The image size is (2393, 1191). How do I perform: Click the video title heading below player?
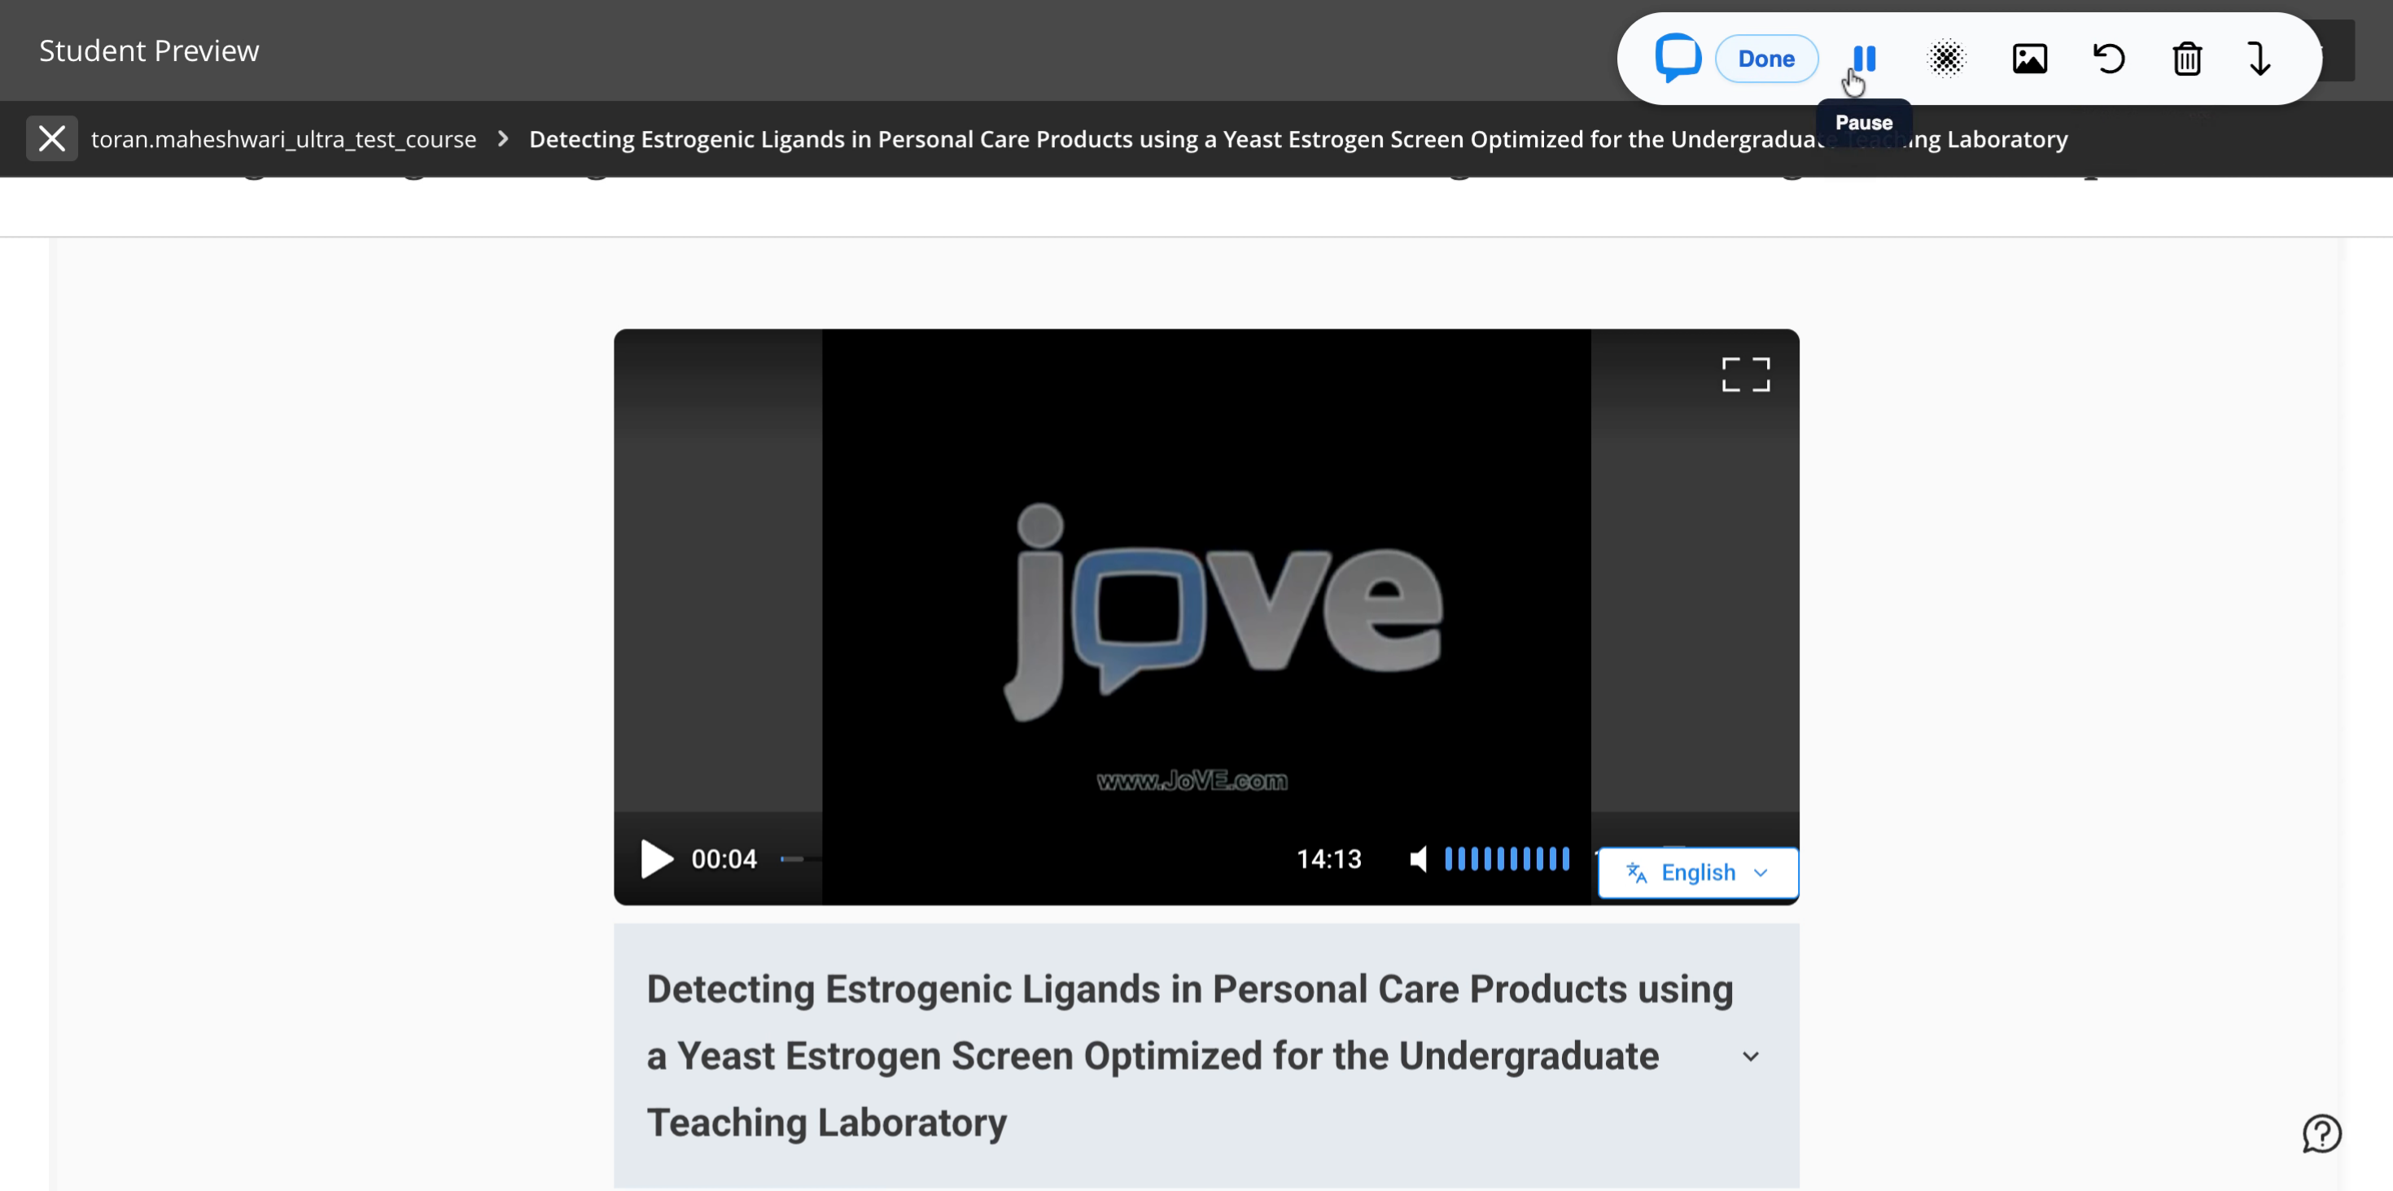[1190, 1057]
